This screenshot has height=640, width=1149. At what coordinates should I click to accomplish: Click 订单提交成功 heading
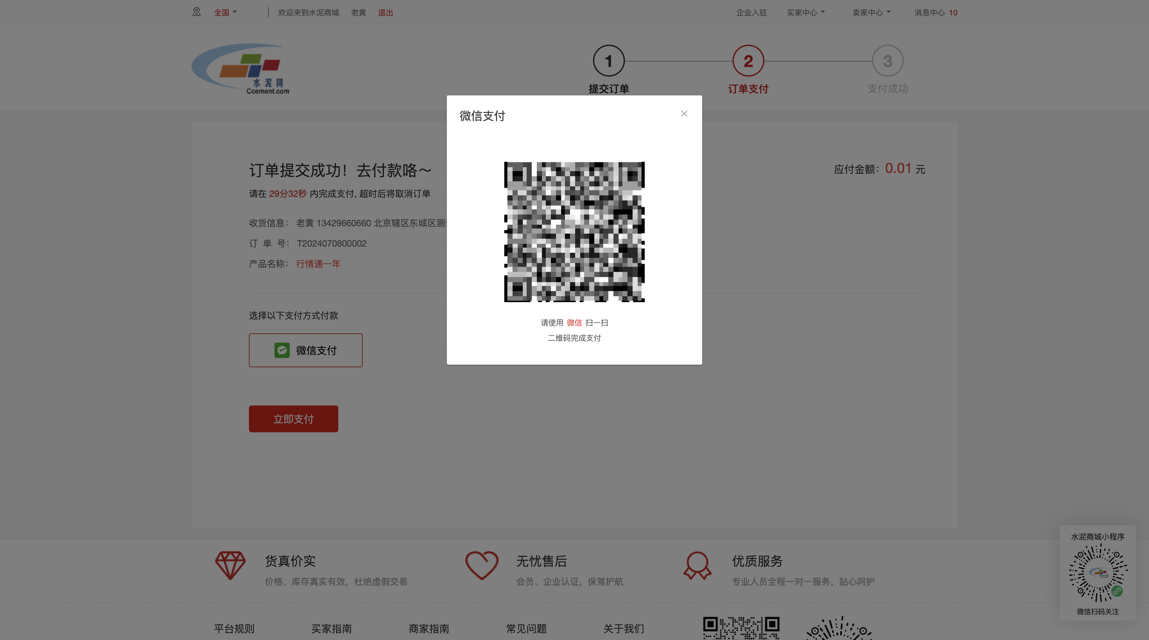click(340, 170)
